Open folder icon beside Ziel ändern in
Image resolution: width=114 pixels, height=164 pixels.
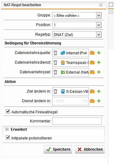(x=92, y=91)
